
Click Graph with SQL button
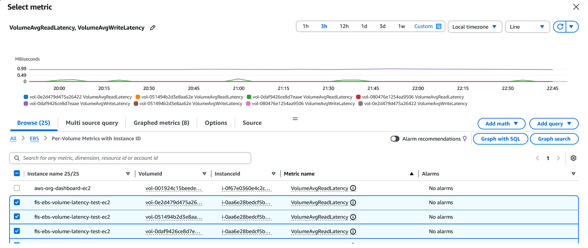[x=500, y=139]
